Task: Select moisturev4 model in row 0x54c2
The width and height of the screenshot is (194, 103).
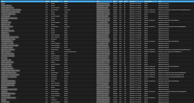Action: point(67,10)
